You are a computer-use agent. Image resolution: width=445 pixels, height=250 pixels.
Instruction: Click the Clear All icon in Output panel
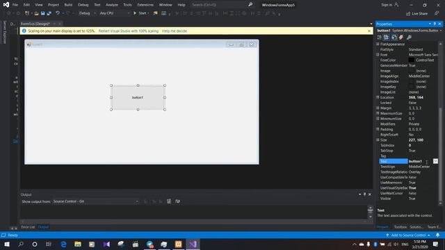tap(169, 201)
